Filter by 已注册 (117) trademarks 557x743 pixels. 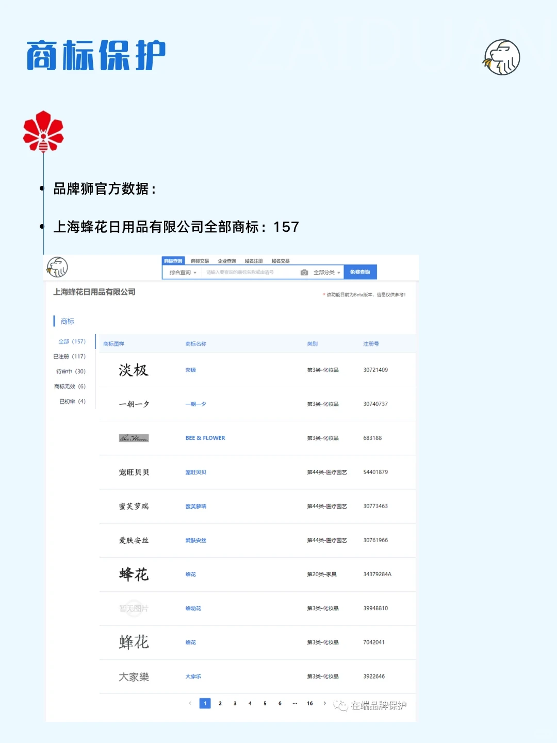coord(69,356)
